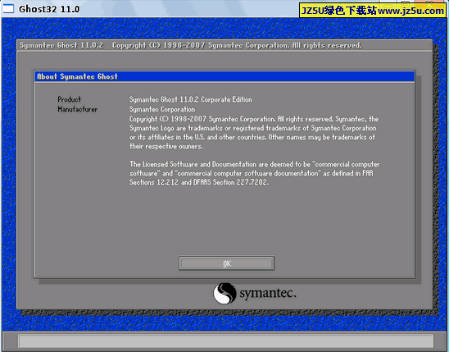The height and width of the screenshot is (352, 449).
Task: Click the Manufacturer label
Action: tap(77, 109)
